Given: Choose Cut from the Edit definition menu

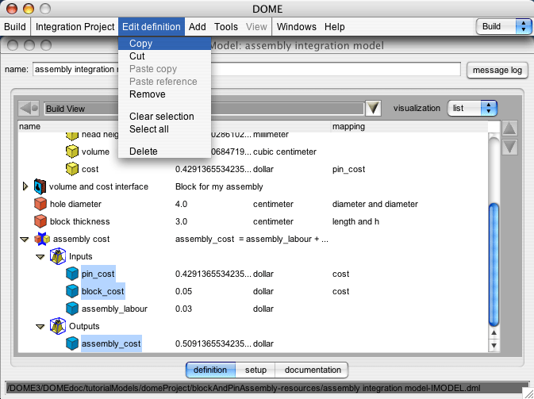Looking at the screenshot, I should click(164, 56).
